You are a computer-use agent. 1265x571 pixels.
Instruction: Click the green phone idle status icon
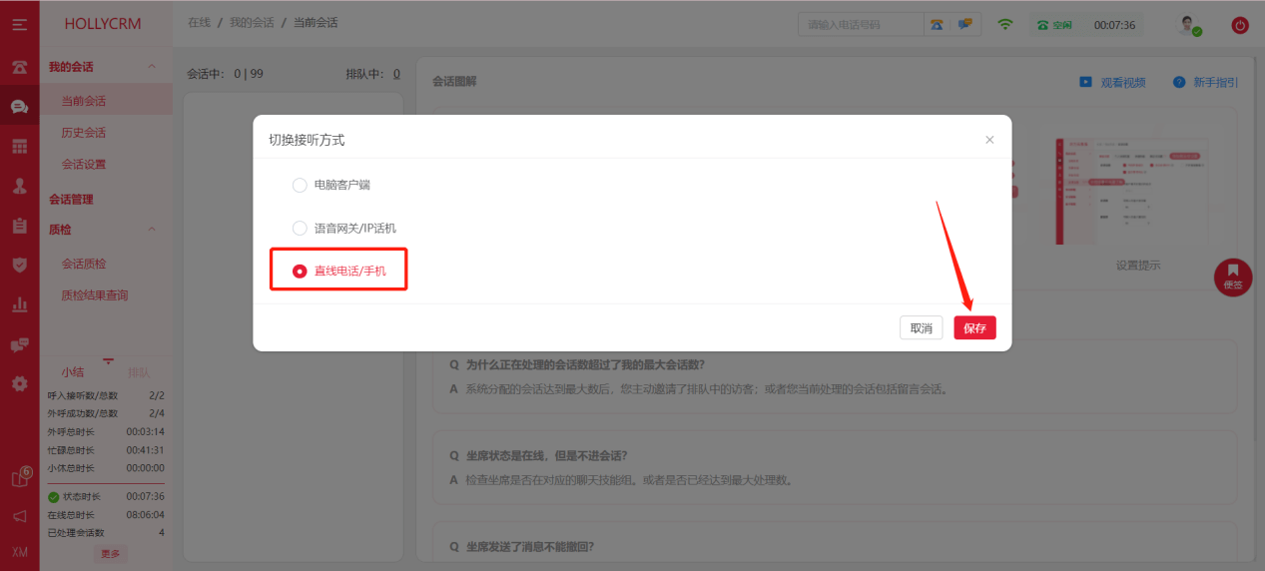click(1042, 25)
